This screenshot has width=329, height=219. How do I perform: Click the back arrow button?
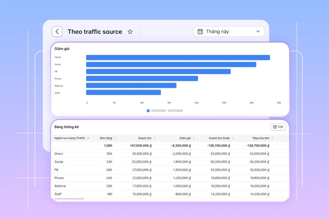click(x=57, y=31)
